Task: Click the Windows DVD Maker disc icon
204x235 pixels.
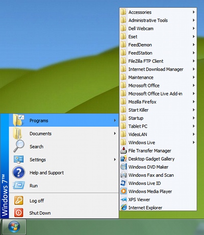Action: tap(123, 167)
